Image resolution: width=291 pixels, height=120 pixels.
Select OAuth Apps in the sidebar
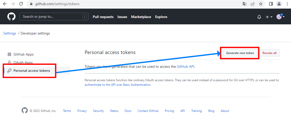[23, 62]
